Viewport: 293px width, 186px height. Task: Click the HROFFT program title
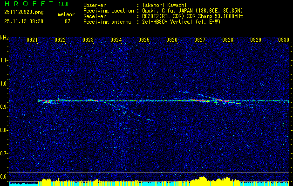click(29, 4)
